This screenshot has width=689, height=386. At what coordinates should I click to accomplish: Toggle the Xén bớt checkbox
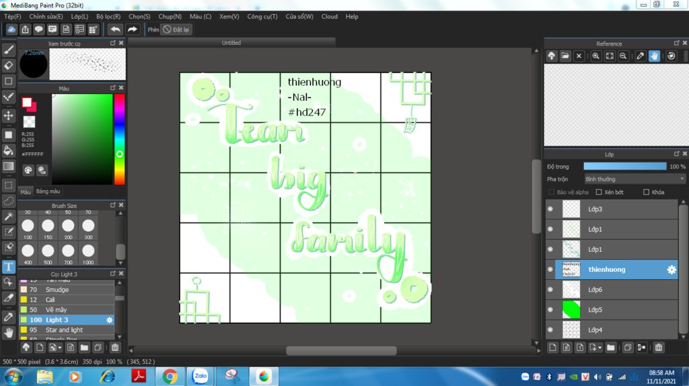pos(599,192)
